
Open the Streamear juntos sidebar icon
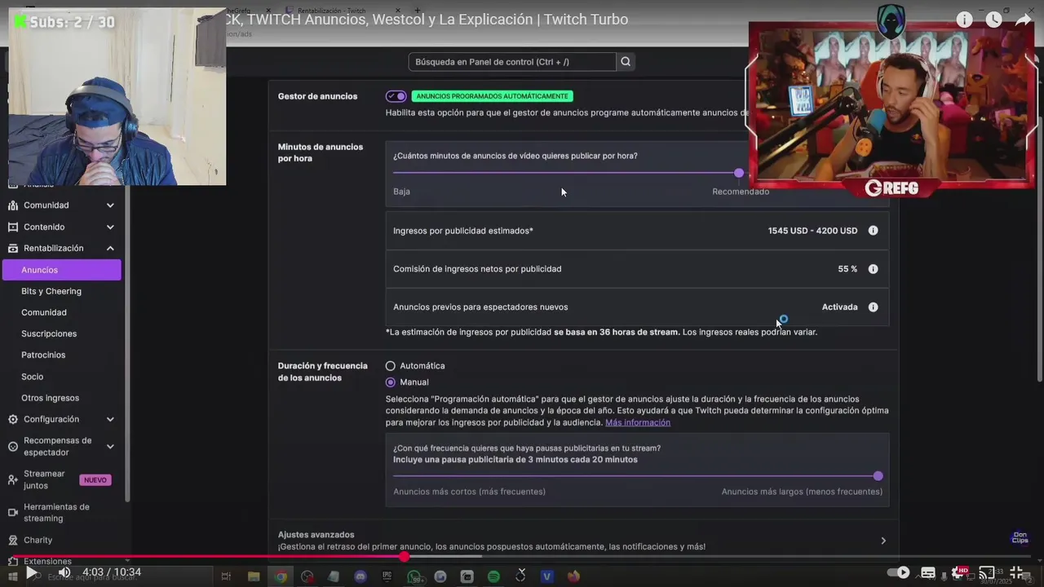click(12, 479)
